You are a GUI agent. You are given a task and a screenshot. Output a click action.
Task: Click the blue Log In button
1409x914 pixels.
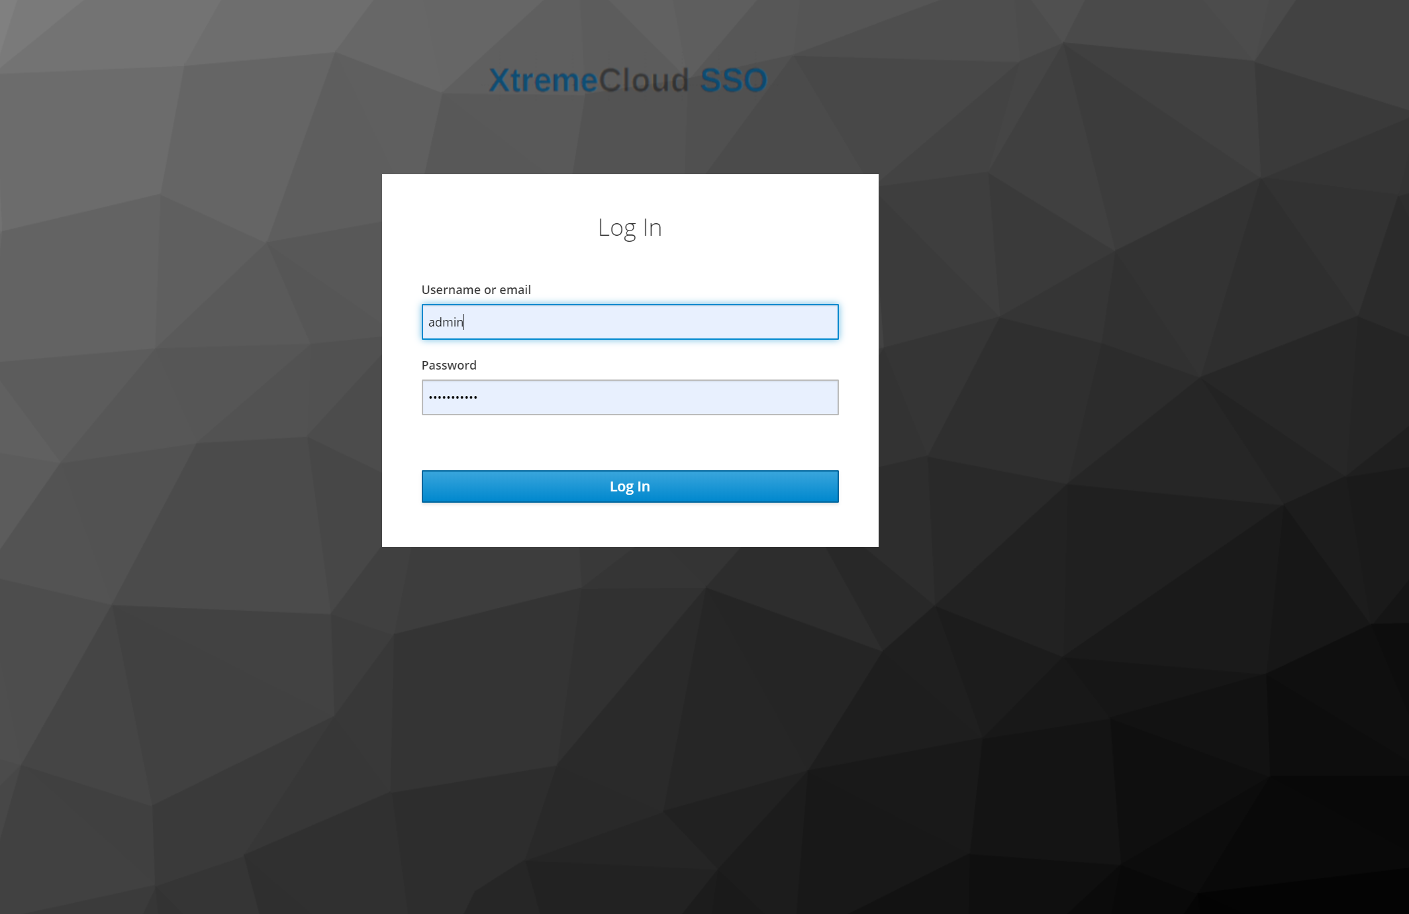click(x=630, y=486)
